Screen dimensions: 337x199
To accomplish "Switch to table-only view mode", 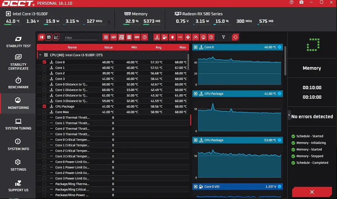I will pos(49,37).
